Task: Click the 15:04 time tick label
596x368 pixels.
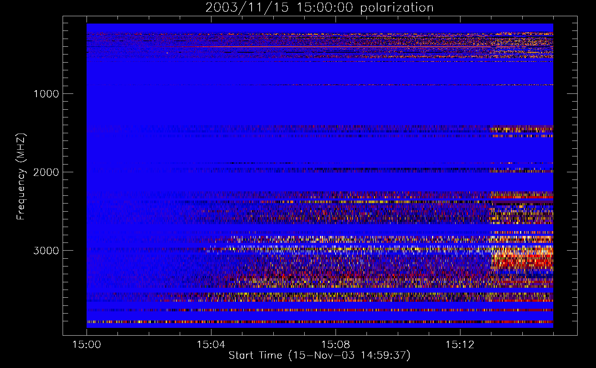Action: pyautogui.click(x=211, y=345)
